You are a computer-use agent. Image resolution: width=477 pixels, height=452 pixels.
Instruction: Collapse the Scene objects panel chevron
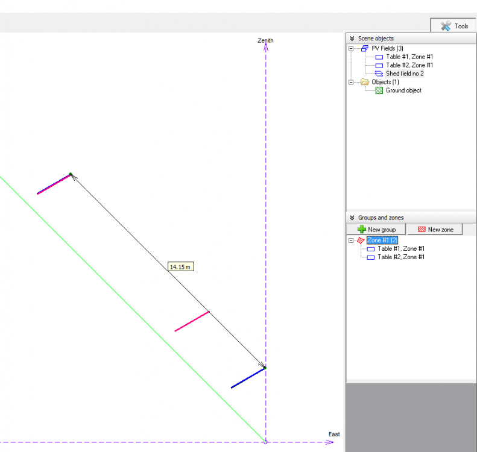(352, 39)
